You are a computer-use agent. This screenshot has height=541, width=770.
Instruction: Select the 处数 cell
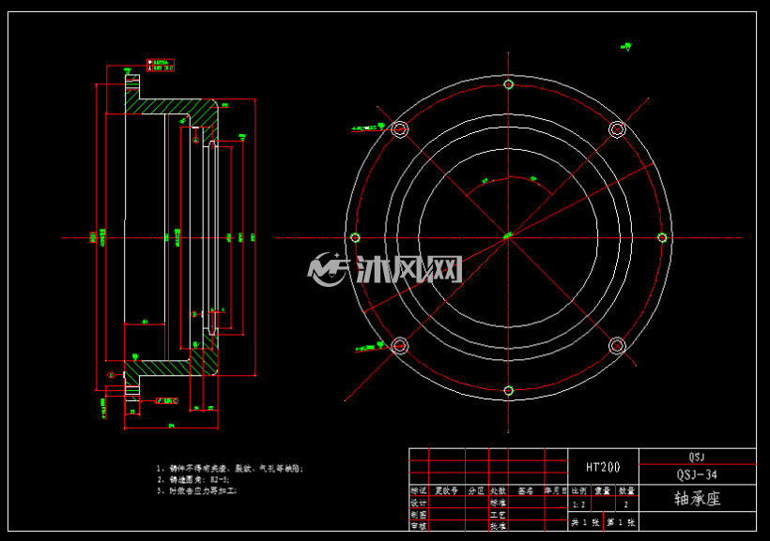click(498, 490)
